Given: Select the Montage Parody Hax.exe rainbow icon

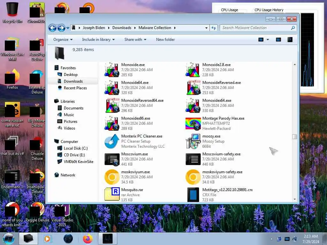Looking at the screenshot, I should pyautogui.click(x=193, y=123).
